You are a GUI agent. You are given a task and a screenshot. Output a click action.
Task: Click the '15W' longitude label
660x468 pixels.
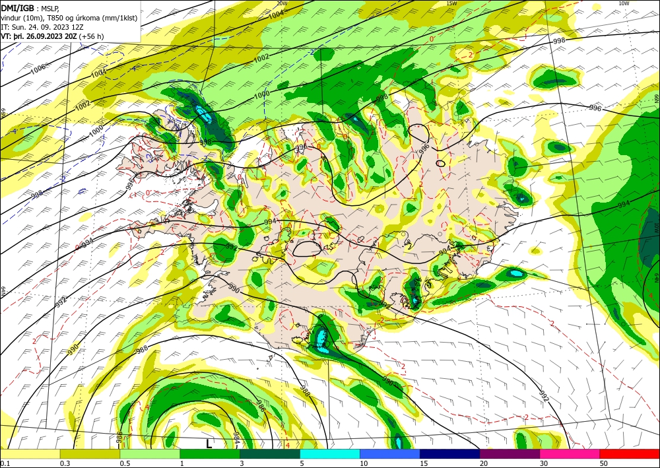coord(451,3)
